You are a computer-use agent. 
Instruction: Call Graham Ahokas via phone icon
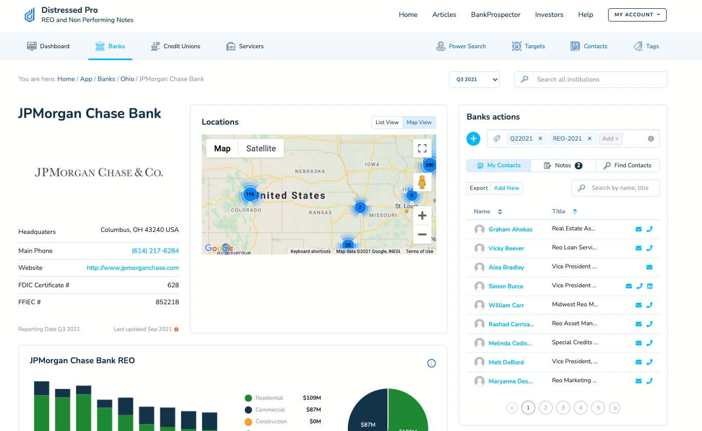point(650,229)
